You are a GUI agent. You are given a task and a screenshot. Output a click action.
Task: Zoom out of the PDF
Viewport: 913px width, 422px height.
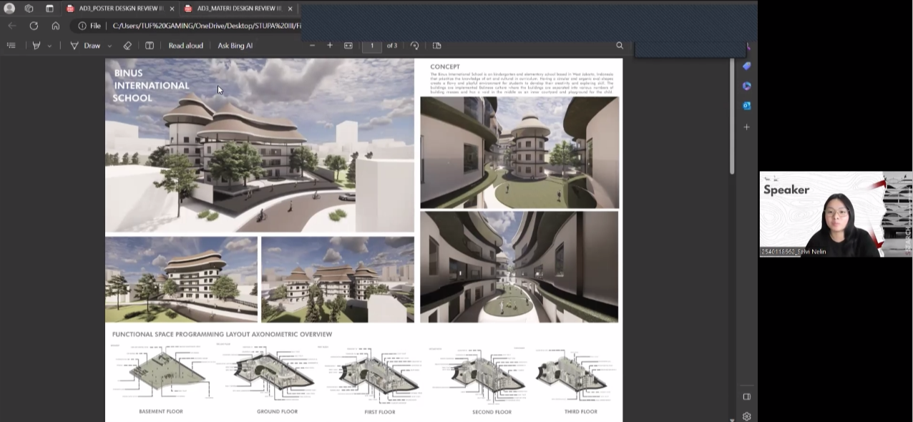tap(312, 45)
